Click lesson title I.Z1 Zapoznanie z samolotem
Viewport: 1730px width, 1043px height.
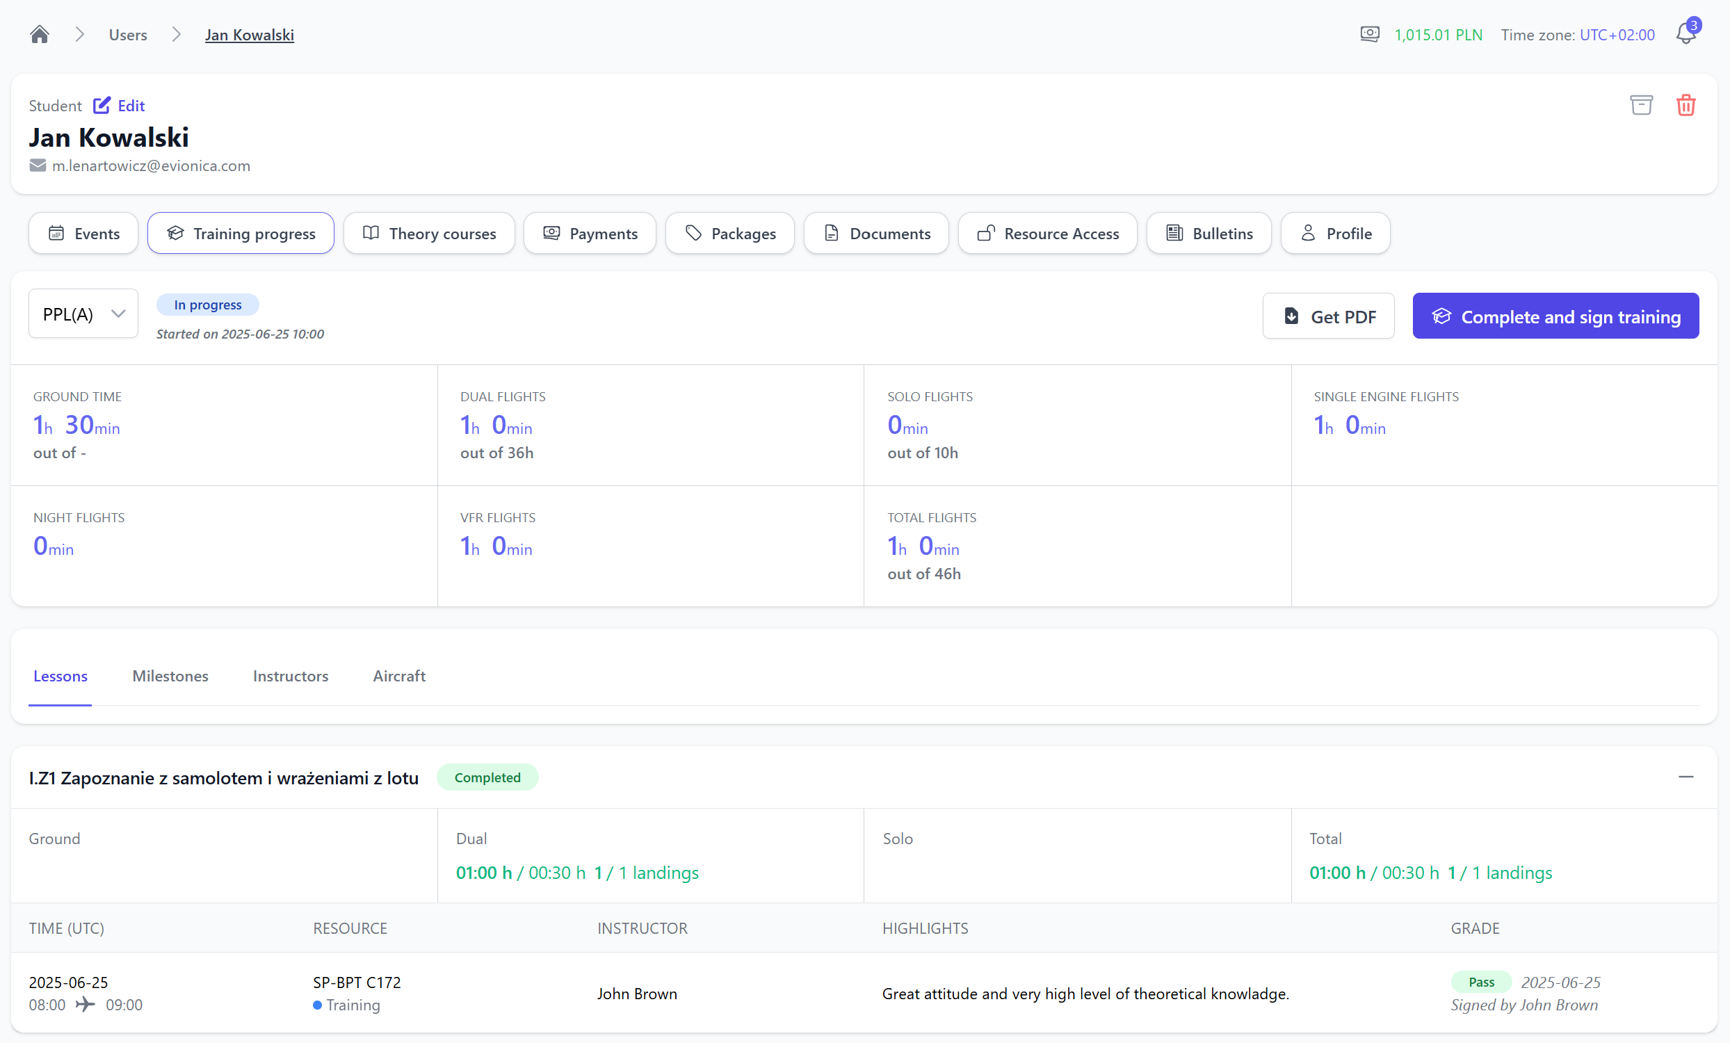(224, 777)
